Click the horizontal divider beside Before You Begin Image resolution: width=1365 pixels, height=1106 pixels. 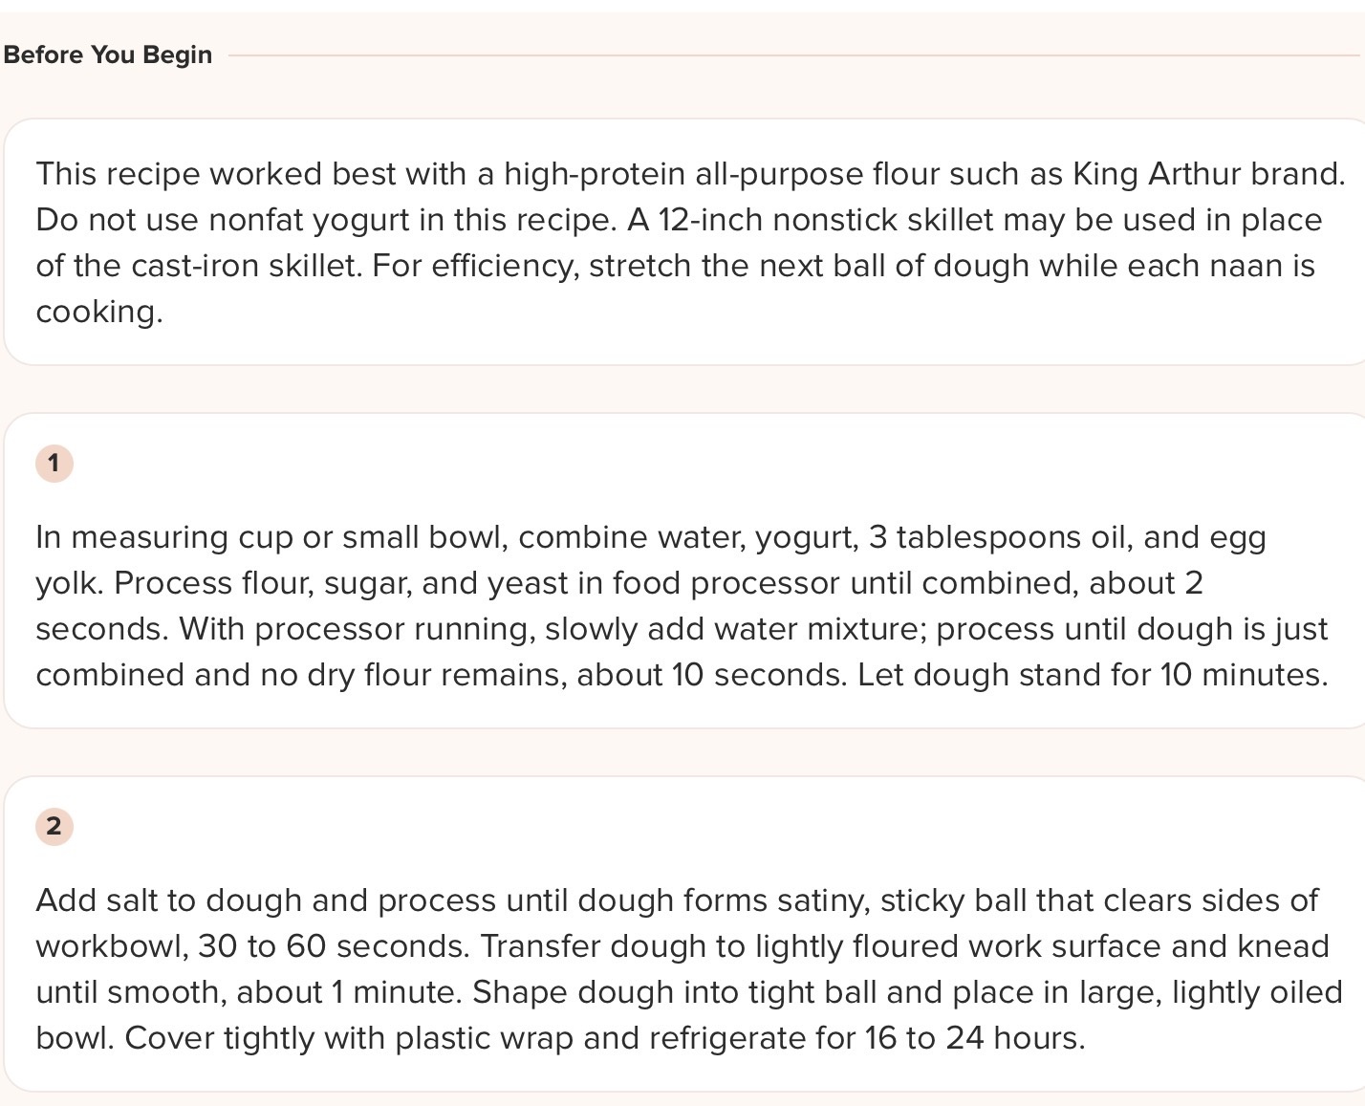tap(793, 55)
